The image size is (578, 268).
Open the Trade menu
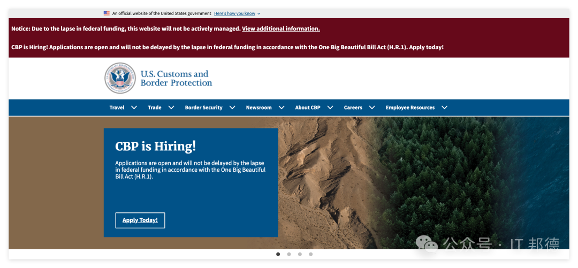[x=155, y=108]
